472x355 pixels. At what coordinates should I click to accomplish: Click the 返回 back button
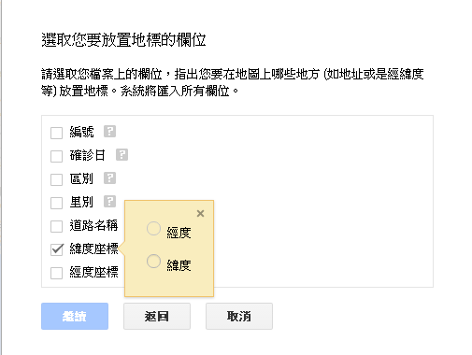157,316
